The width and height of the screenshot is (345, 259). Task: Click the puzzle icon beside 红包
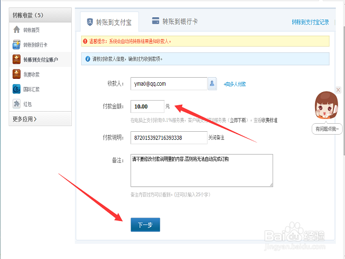pyautogui.click(x=17, y=104)
